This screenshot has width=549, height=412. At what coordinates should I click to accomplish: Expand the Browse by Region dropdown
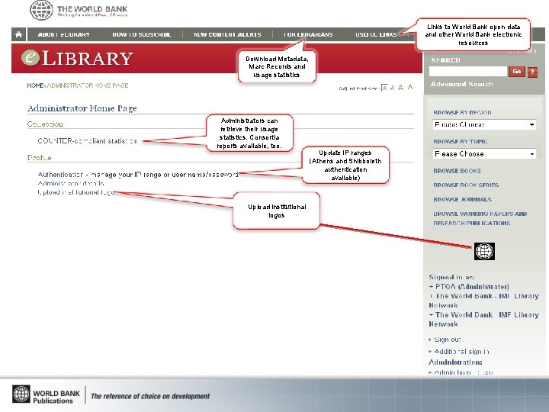(x=484, y=124)
